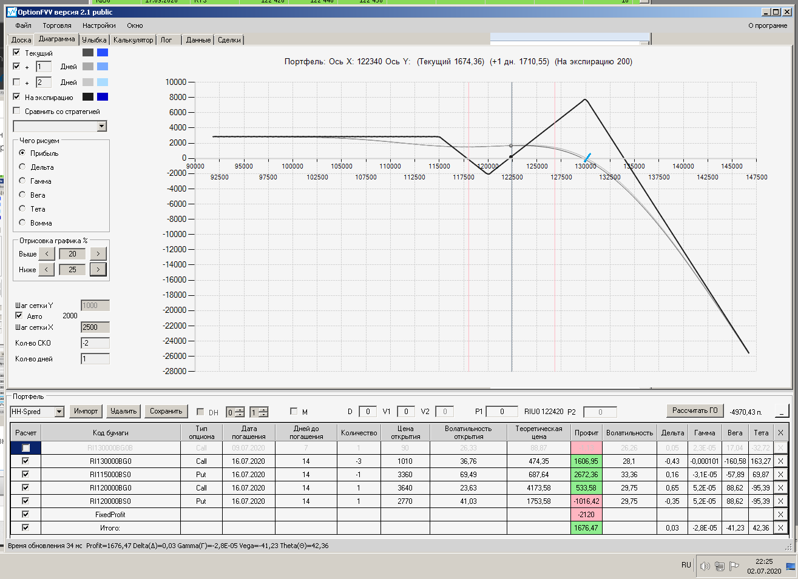798x579 pixels.
Task: Click the right arrow next to Ниже
Action: click(98, 269)
